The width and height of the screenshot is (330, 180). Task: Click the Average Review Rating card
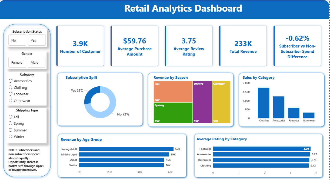tap(189, 46)
